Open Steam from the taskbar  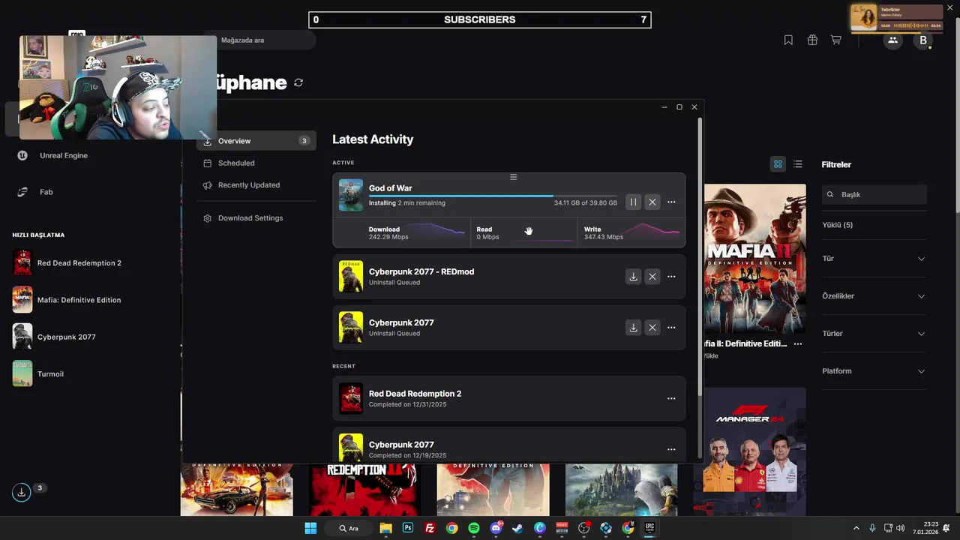click(x=517, y=528)
